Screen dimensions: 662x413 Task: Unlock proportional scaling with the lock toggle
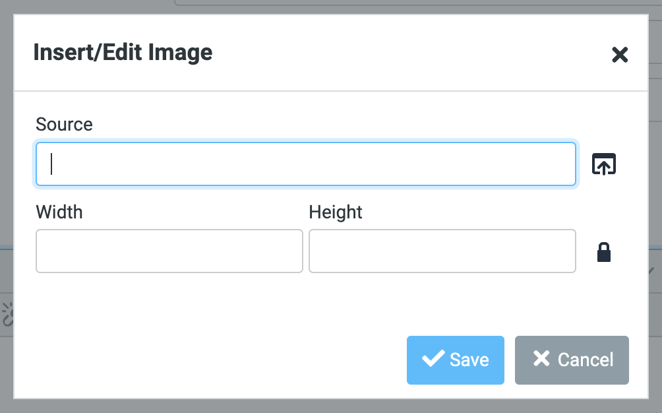pos(604,251)
